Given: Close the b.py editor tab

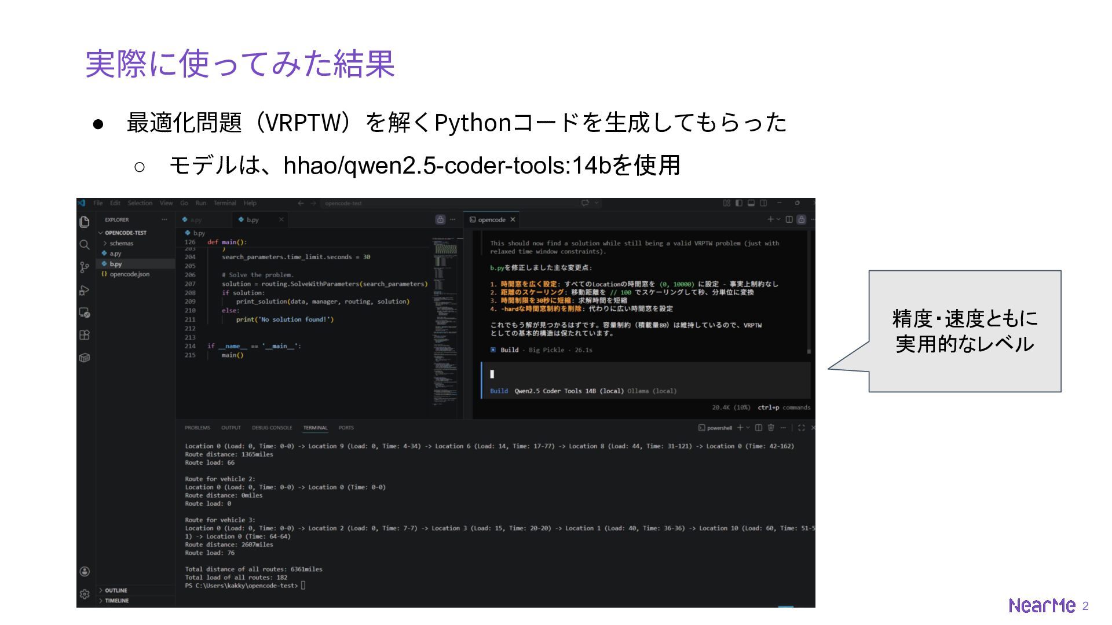Looking at the screenshot, I should [x=281, y=219].
